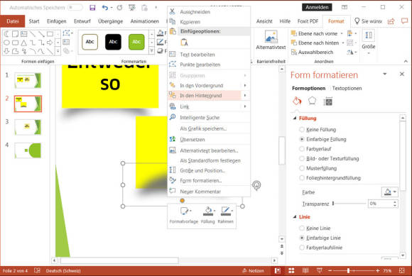412x276 pixels.
Task: Click the Anmelden button
Action: (317, 7)
